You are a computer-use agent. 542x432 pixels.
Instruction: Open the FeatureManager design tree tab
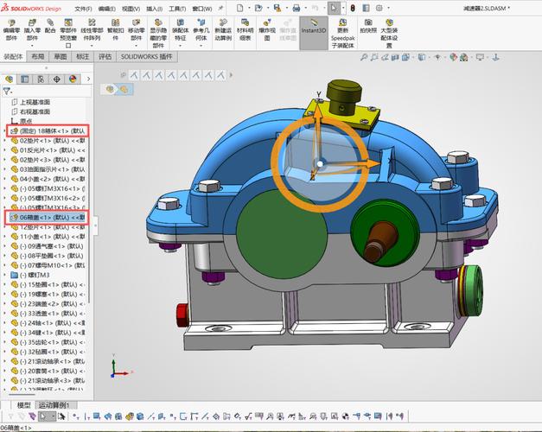pos(9,79)
